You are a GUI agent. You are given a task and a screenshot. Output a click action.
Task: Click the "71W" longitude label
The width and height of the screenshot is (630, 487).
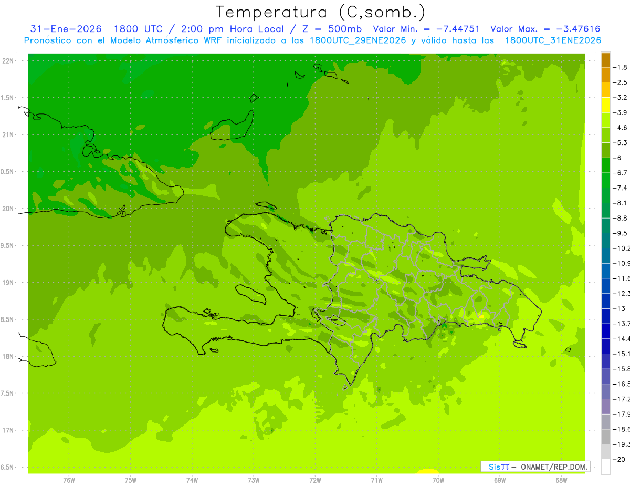click(x=376, y=480)
